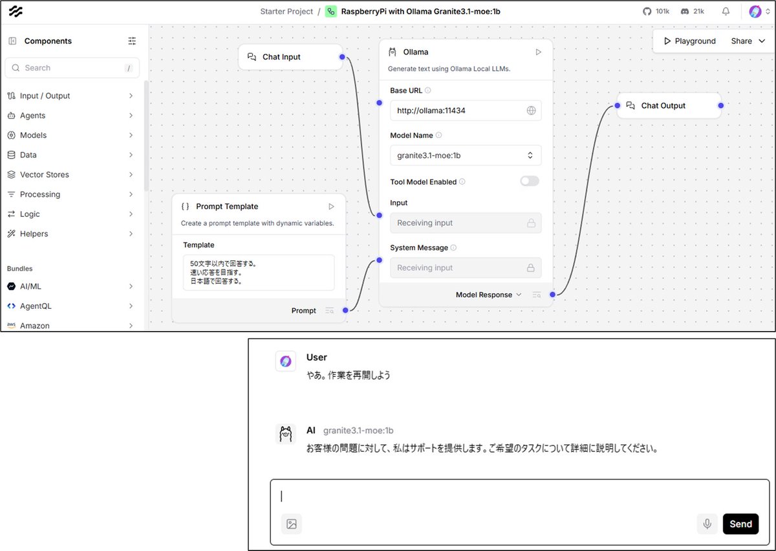Screen dimensions: 776x551
Task: Click the sidebar scrollbar
Action: [x=146, y=136]
